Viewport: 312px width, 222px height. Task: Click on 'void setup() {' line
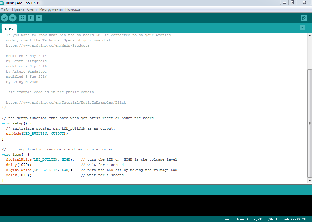pos(17,123)
